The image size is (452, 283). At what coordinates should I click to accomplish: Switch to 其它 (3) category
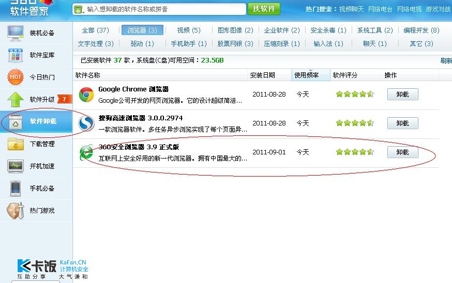(x=421, y=44)
